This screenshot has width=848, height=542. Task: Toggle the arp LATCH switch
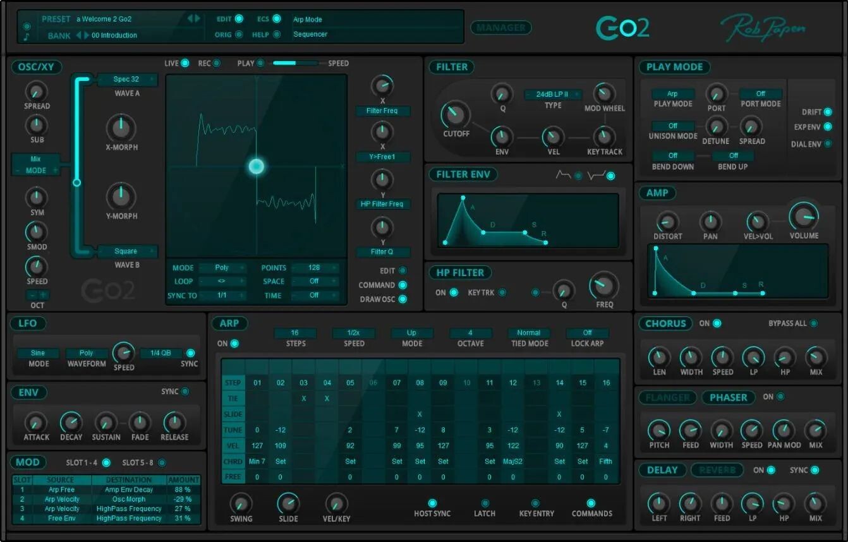tap(485, 503)
